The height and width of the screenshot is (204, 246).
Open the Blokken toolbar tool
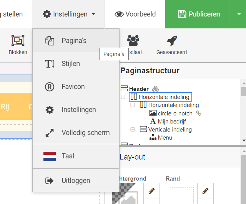click(18, 44)
